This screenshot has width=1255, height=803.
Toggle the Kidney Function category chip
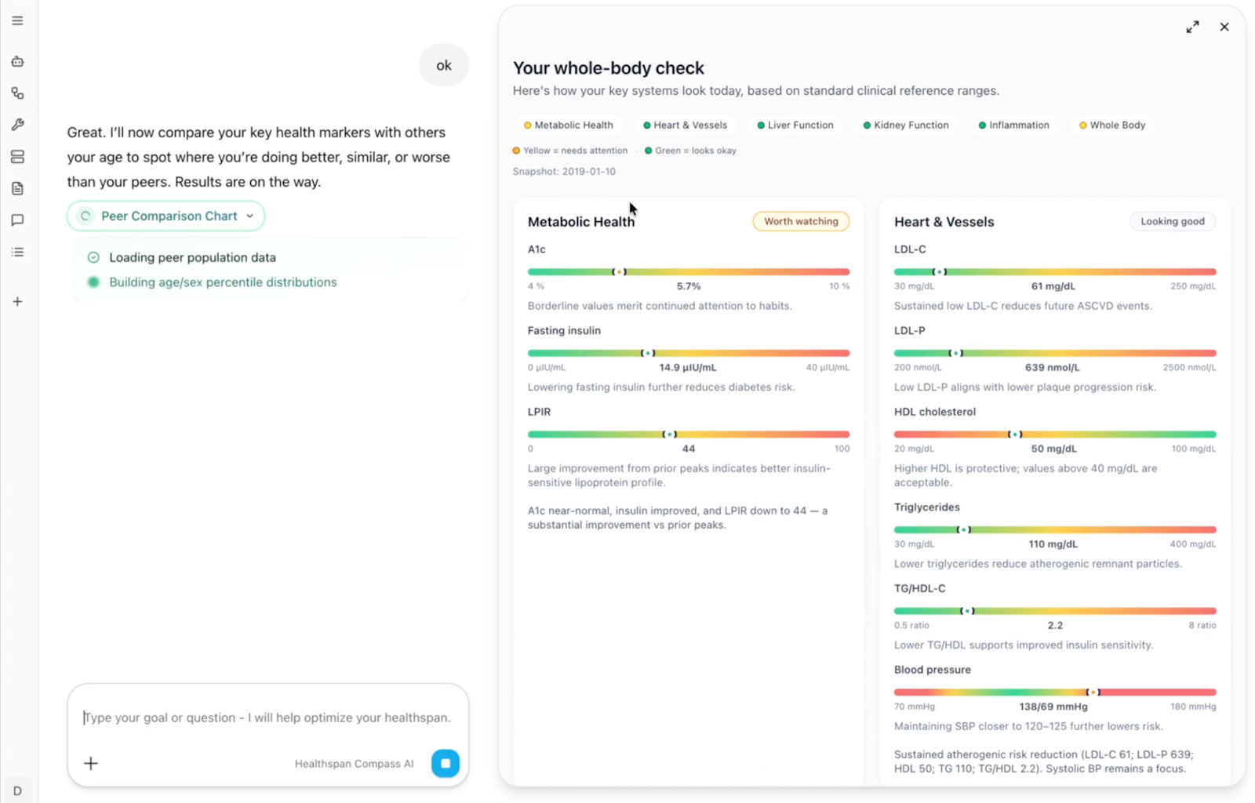click(x=906, y=125)
